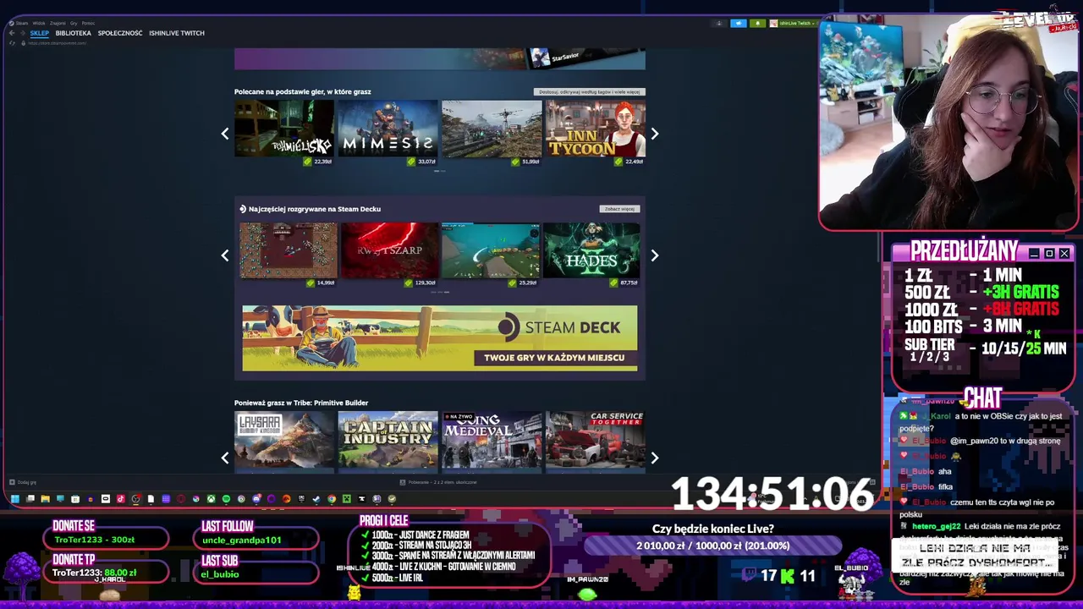Click the Steam Deck promo banner

coord(440,338)
